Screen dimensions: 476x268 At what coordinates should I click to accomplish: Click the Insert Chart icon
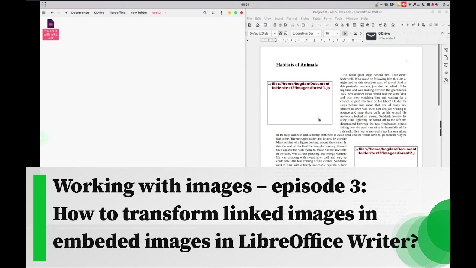click(x=367, y=25)
